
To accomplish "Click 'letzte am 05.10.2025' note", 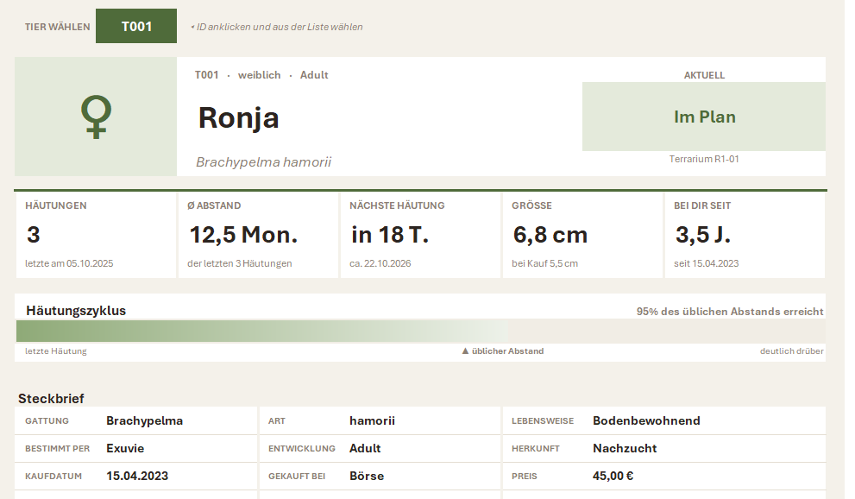I will [69, 263].
